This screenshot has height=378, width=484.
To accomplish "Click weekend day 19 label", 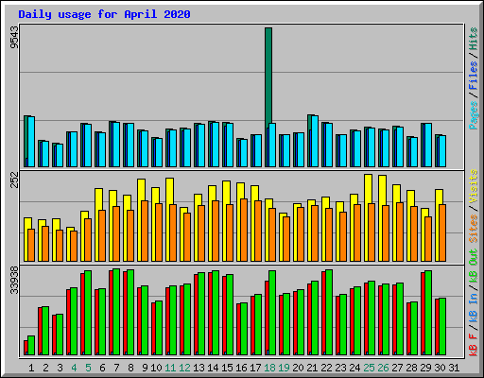I will click(284, 368).
